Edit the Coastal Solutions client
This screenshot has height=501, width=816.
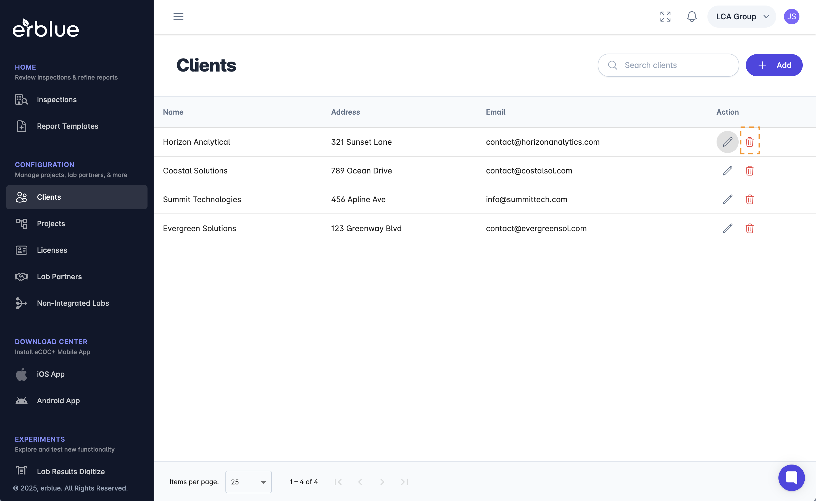[727, 171]
